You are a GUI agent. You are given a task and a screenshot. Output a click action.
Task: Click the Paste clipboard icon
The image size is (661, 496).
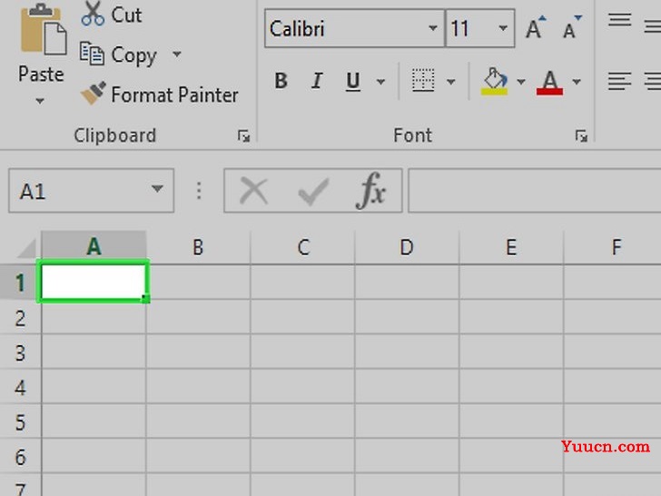coord(44,29)
